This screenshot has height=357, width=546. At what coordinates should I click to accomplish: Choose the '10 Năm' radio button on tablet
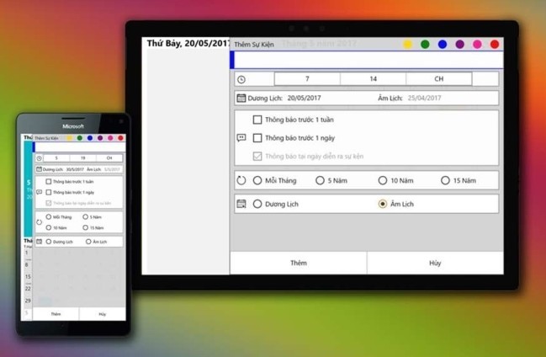(383, 180)
